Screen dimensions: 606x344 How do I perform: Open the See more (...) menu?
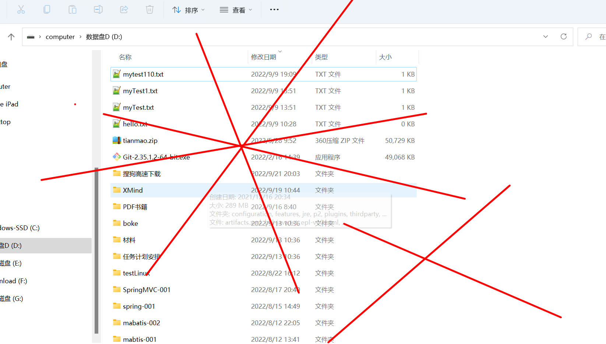pyautogui.click(x=274, y=10)
